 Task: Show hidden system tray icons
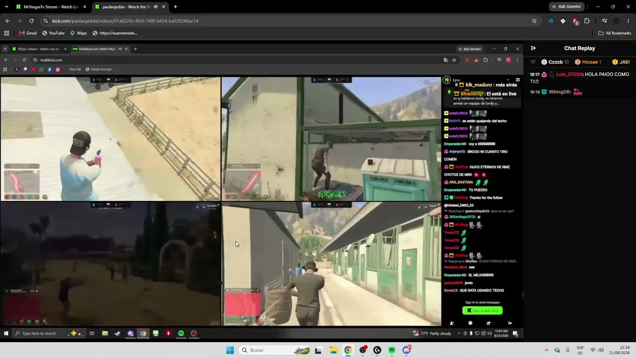click(x=547, y=350)
